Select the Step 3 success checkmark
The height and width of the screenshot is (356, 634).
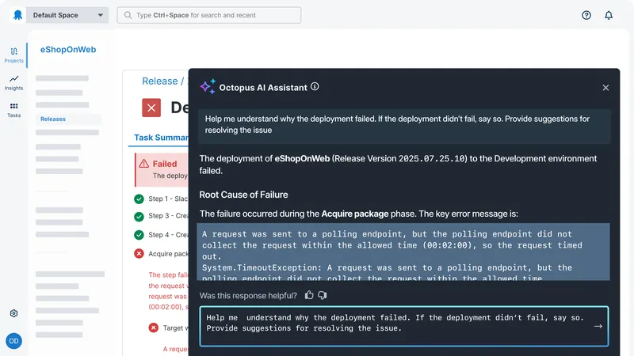click(x=139, y=217)
